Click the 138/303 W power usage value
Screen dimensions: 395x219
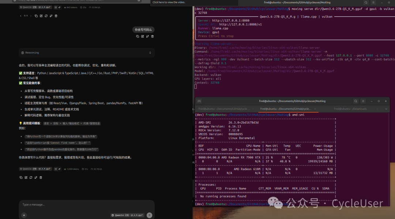[x=325, y=158]
